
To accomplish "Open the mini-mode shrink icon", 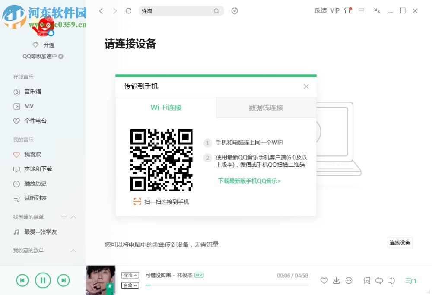I will [377, 11].
